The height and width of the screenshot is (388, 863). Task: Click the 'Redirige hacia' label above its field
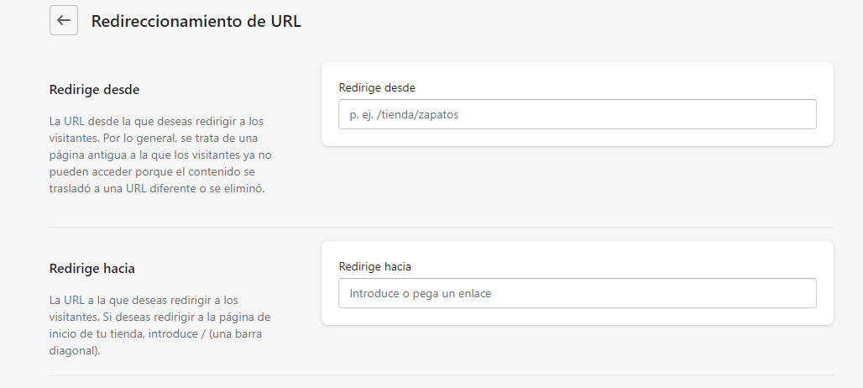pos(375,266)
